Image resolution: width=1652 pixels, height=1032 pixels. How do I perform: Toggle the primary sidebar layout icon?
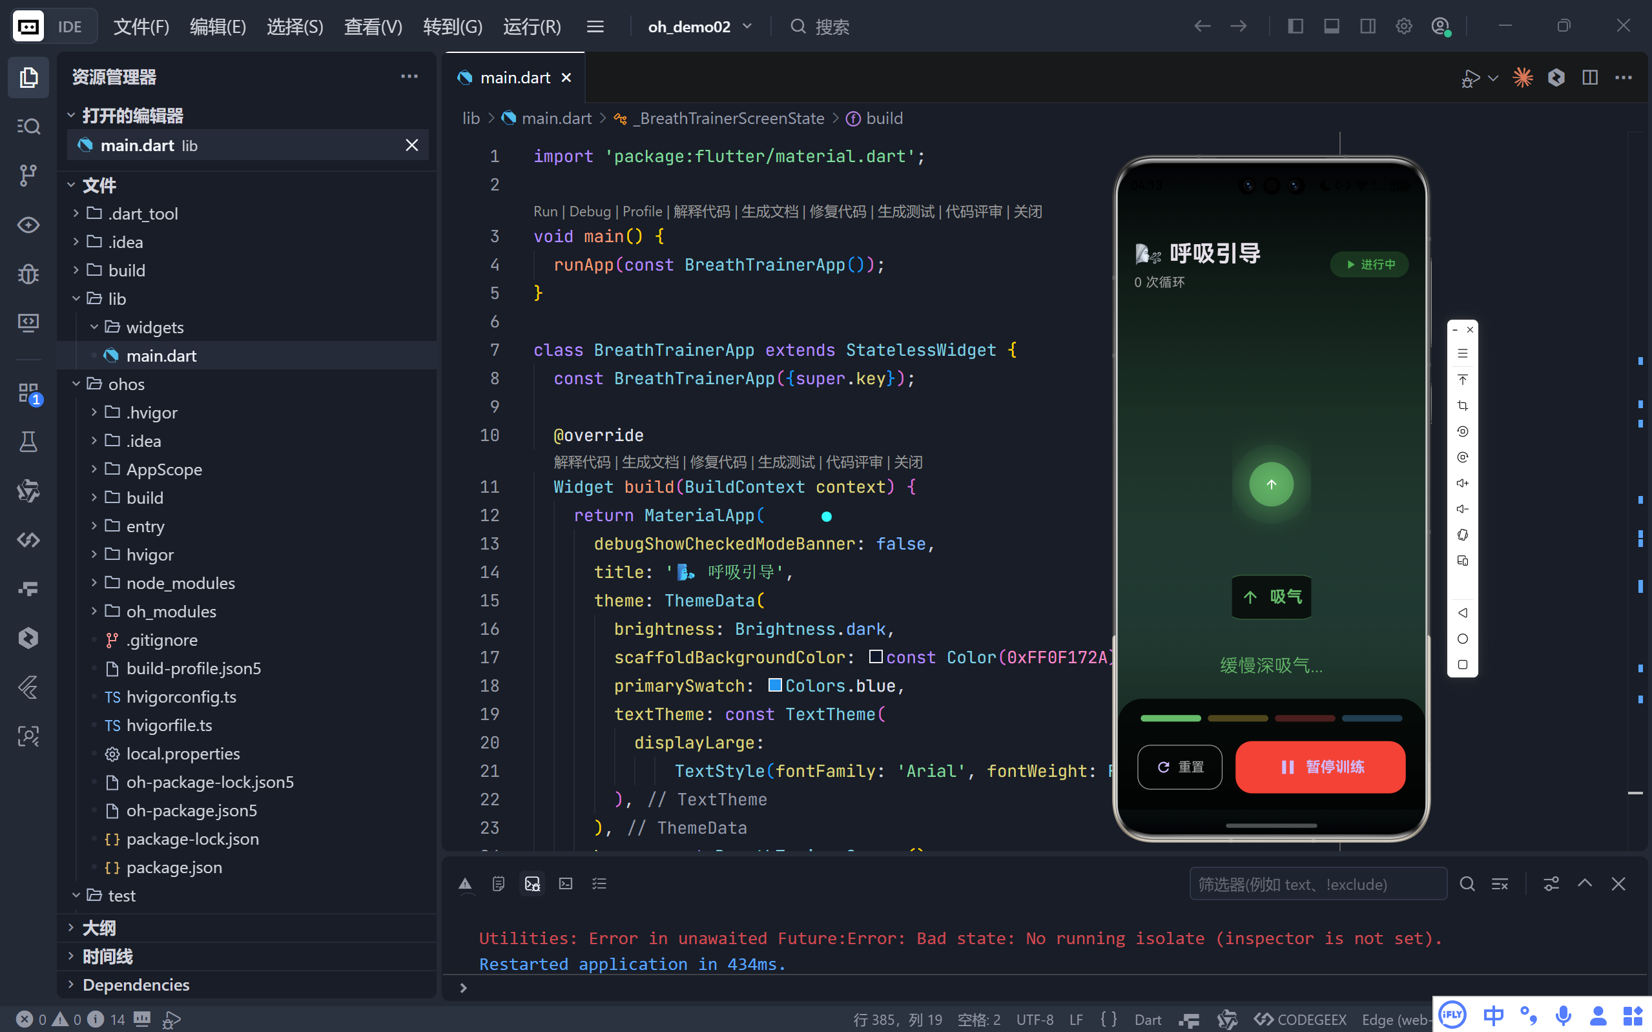(x=1295, y=26)
